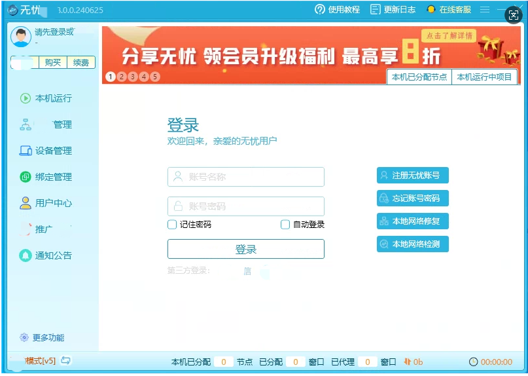The width and height of the screenshot is (528, 376).
Task: Click 忘记账号密码 button
Action: tap(412, 198)
